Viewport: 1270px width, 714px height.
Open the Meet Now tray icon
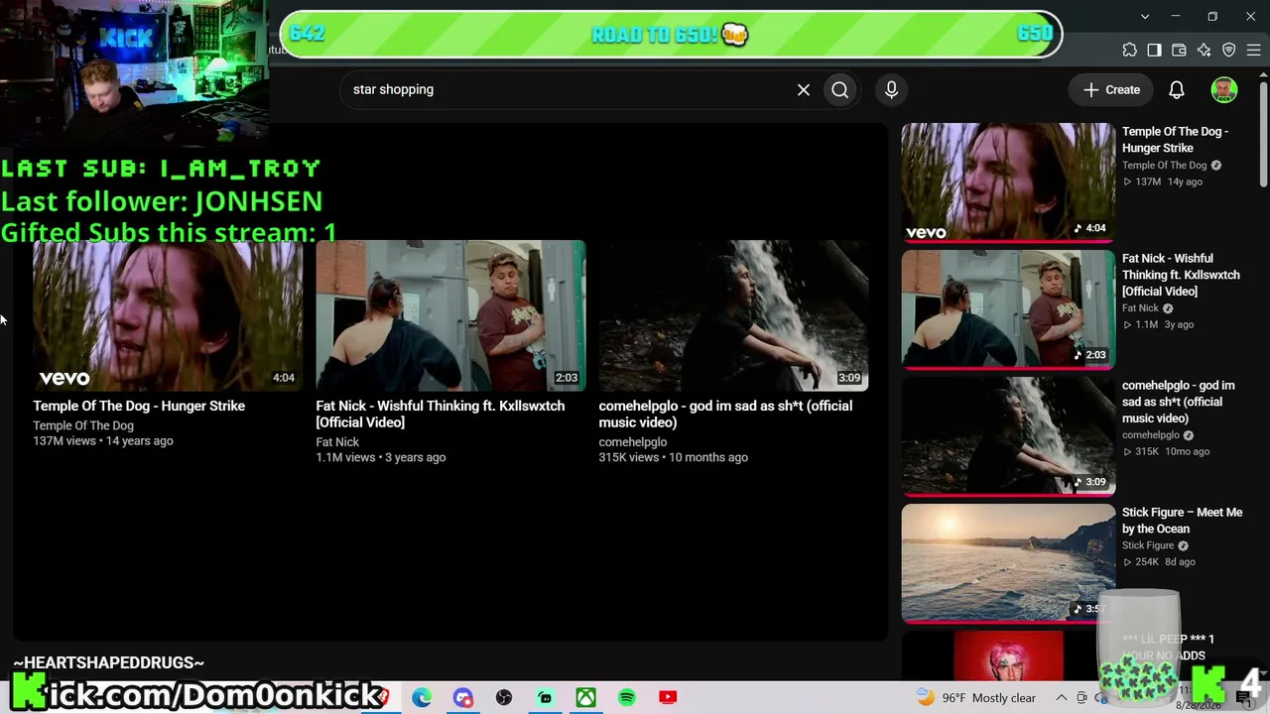pyautogui.click(x=1082, y=697)
